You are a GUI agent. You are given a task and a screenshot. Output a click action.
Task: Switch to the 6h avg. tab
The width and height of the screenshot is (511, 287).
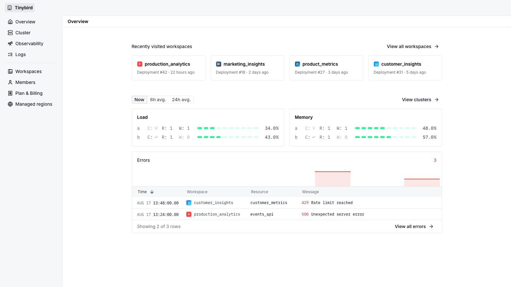coord(158,100)
